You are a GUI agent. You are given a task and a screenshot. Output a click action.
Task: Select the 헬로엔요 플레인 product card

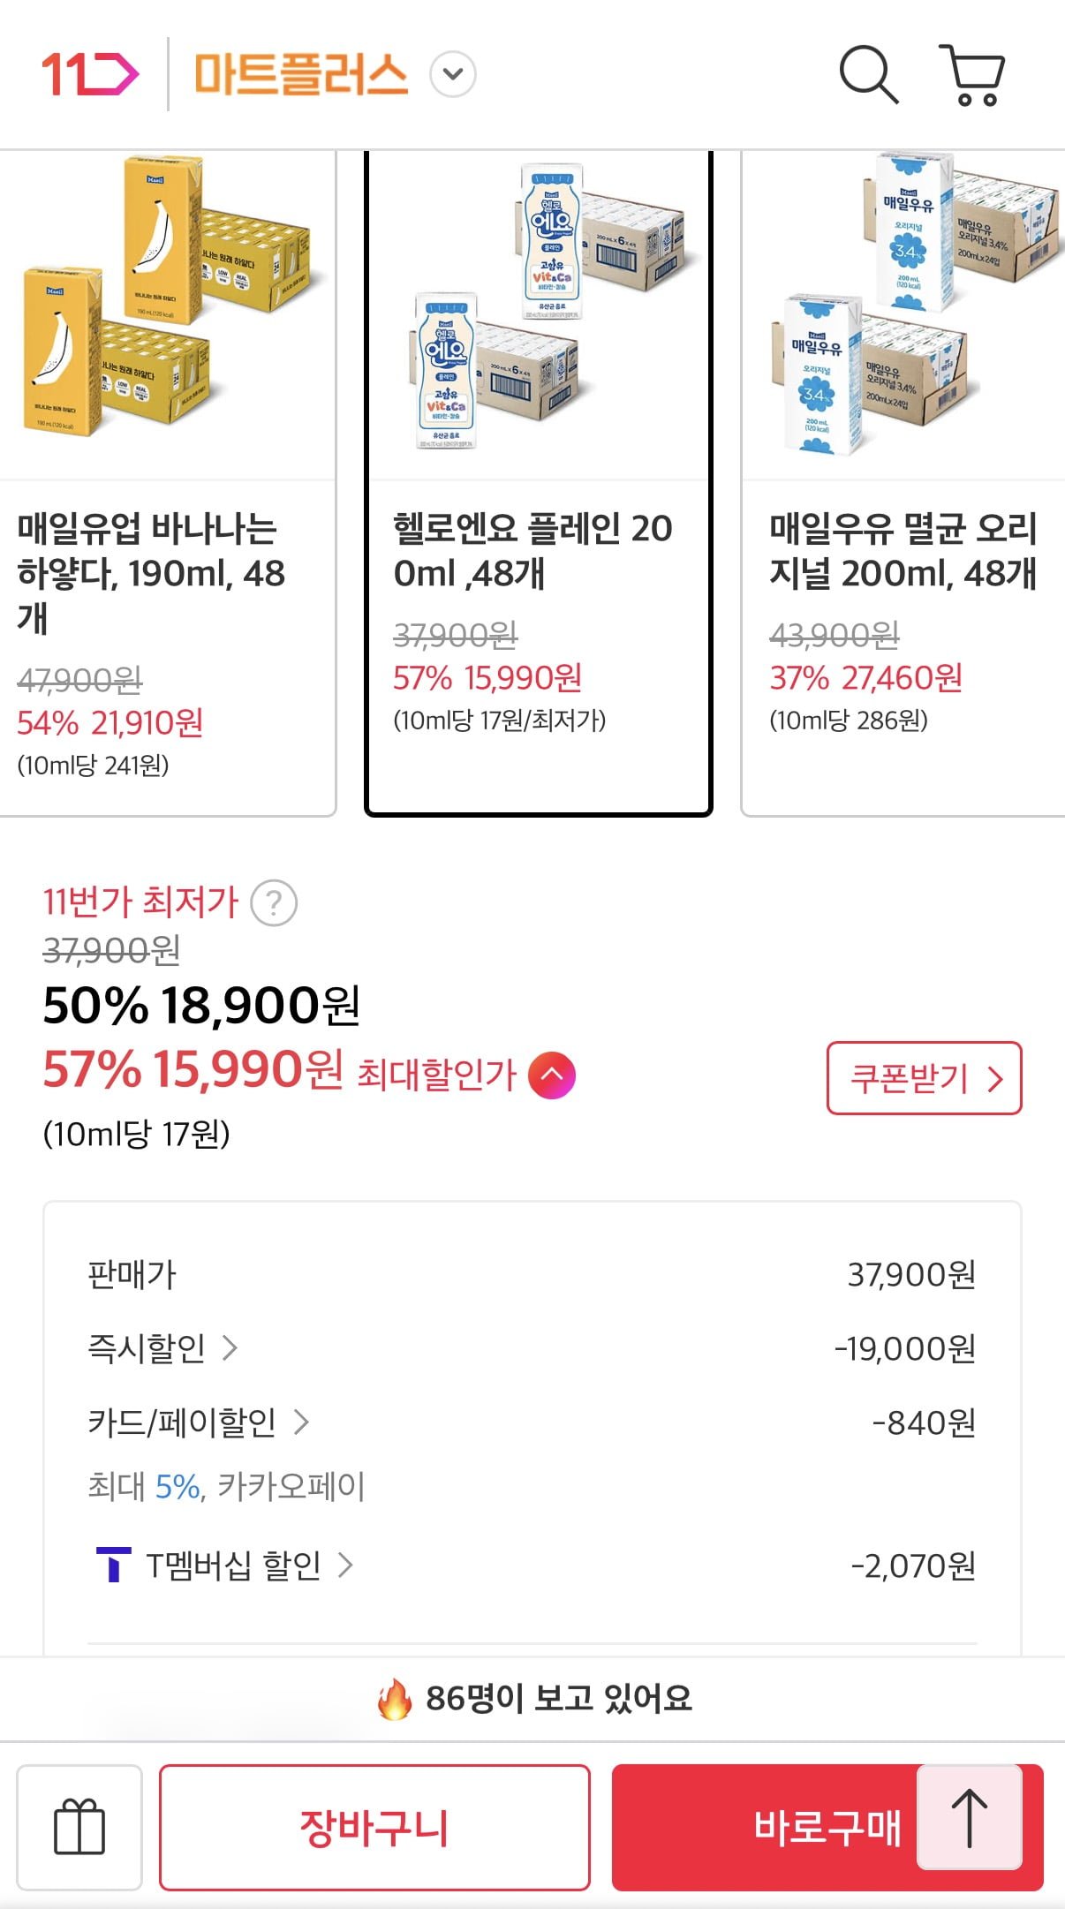point(538,482)
